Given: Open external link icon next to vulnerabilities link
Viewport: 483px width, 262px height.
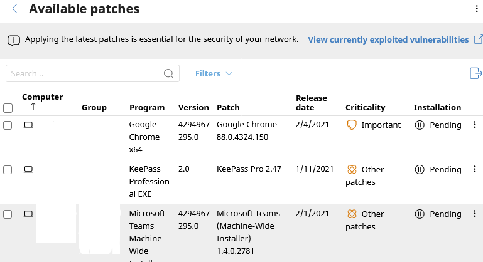Looking at the screenshot, I should click(x=478, y=39).
